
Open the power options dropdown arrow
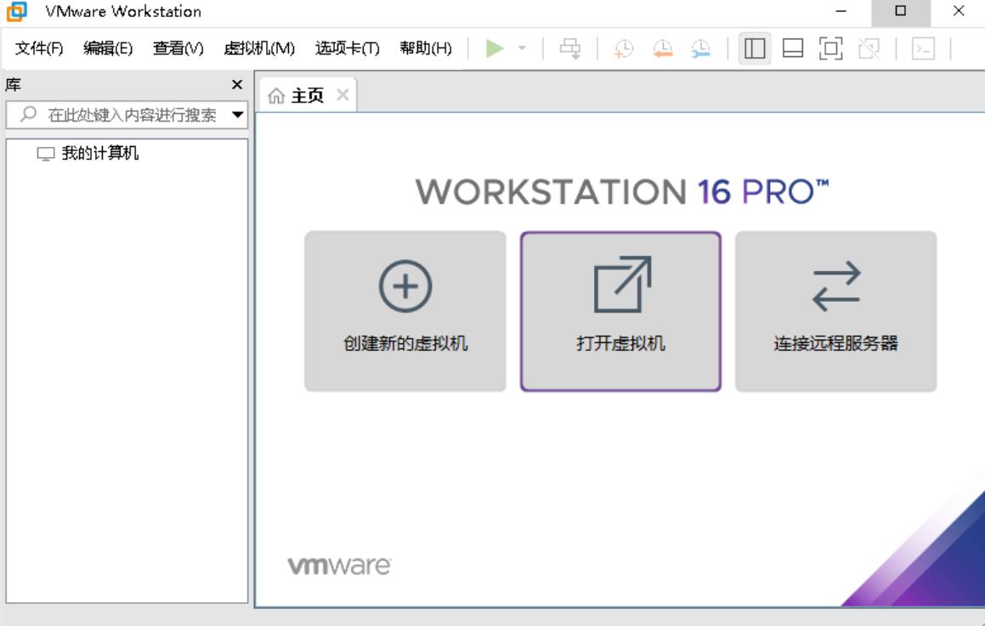pos(522,48)
